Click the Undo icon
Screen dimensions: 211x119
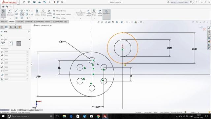tap(45, 2)
